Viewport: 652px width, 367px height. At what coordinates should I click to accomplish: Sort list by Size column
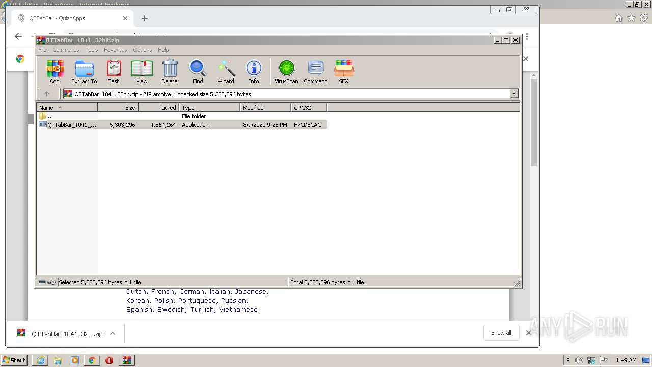click(118, 108)
